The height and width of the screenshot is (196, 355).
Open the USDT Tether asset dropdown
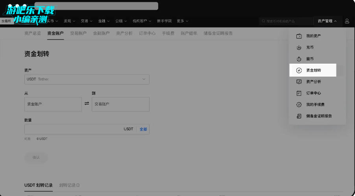[87, 79]
